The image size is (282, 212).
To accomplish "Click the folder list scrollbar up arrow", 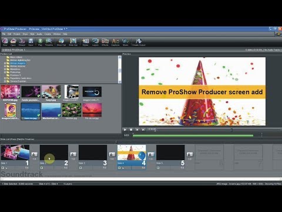I will [120, 57].
